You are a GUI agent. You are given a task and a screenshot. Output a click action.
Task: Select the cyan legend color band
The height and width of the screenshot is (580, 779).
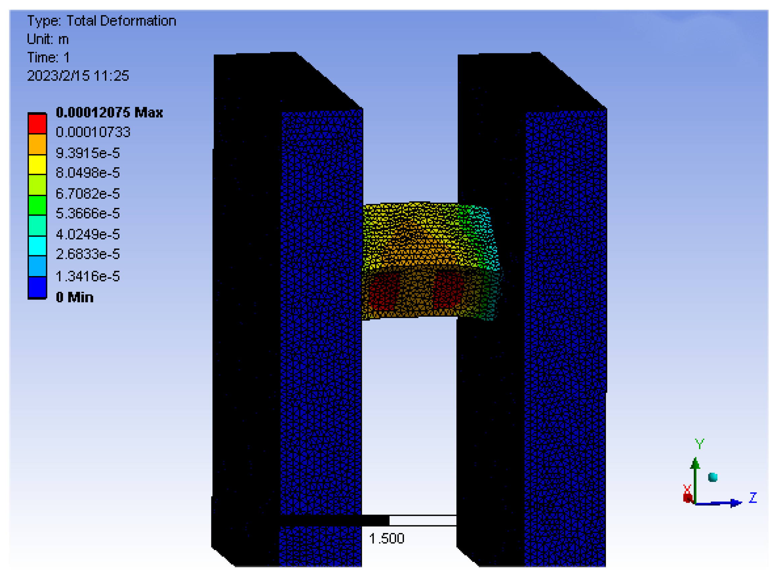click(x=37, y=246)
